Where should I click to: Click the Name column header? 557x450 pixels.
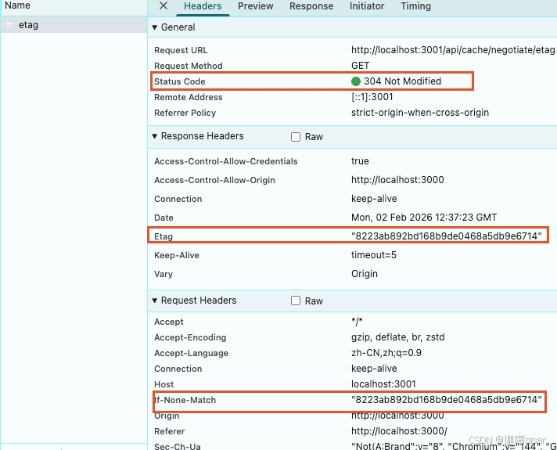point(17,5)
